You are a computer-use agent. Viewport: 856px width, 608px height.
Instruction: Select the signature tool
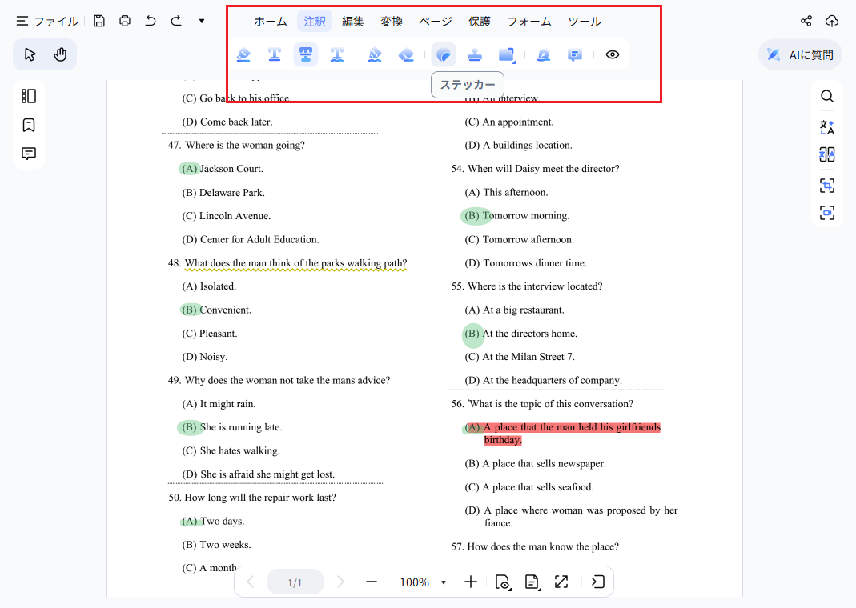click(x=544, y=54)
